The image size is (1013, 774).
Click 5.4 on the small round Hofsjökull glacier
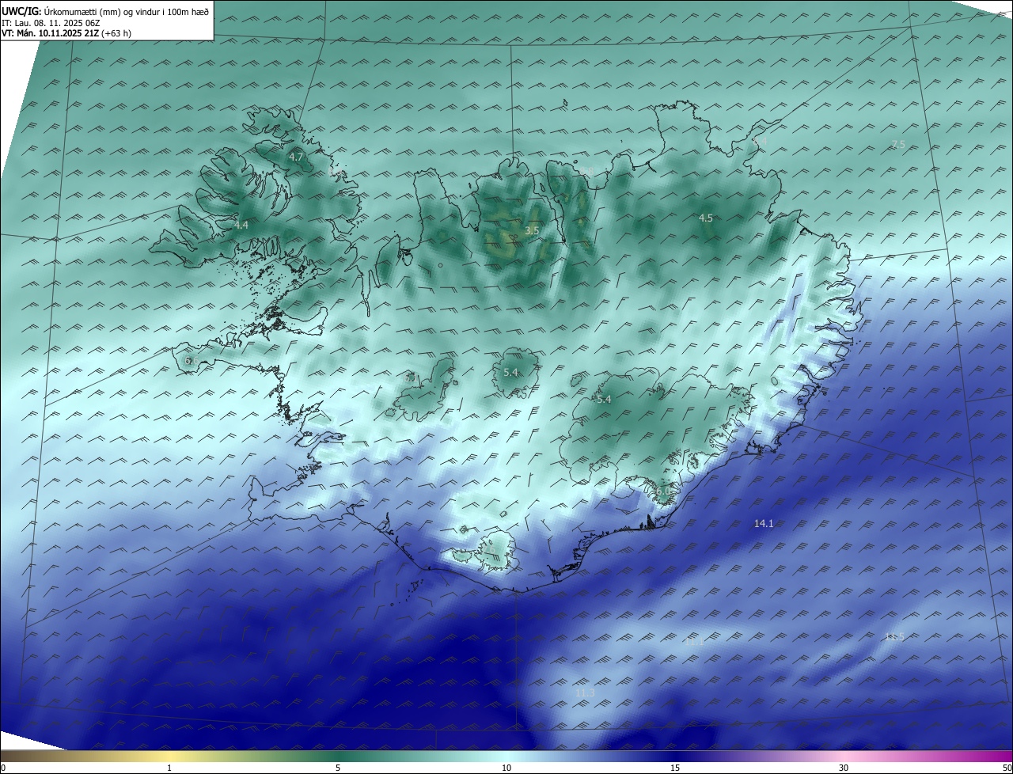pyautogui.click(x=510, y=372)
